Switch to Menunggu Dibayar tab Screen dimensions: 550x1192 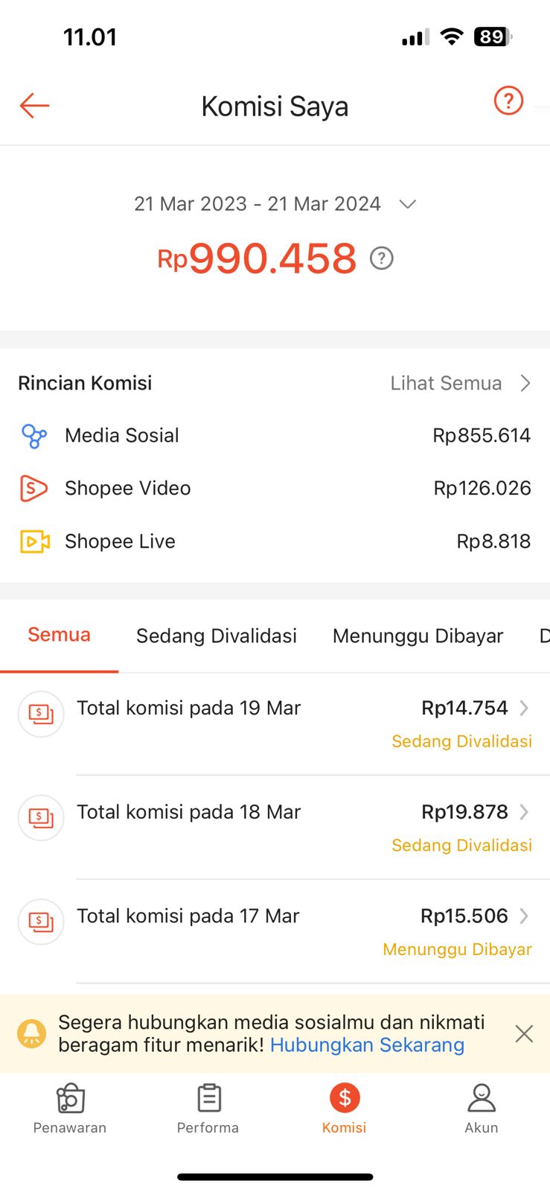tap(418, 636)
